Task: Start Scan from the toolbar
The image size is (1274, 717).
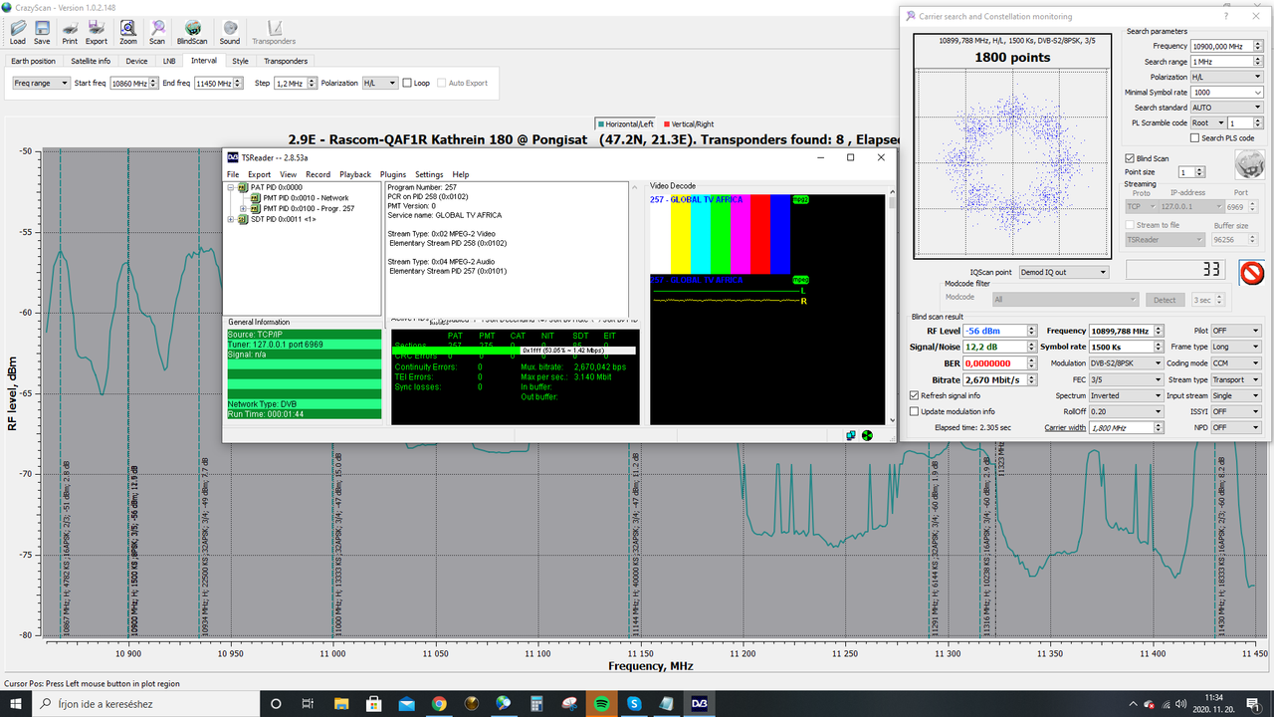Action: click(157, 32)
